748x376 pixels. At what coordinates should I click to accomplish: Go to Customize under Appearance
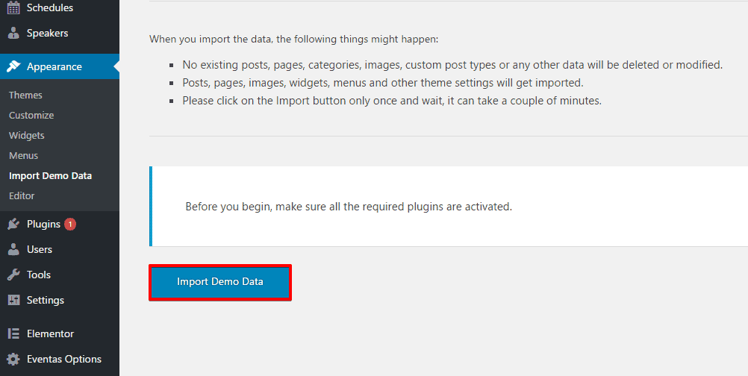pos(31,115)
